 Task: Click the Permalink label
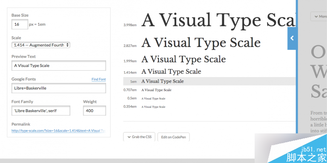21,124
